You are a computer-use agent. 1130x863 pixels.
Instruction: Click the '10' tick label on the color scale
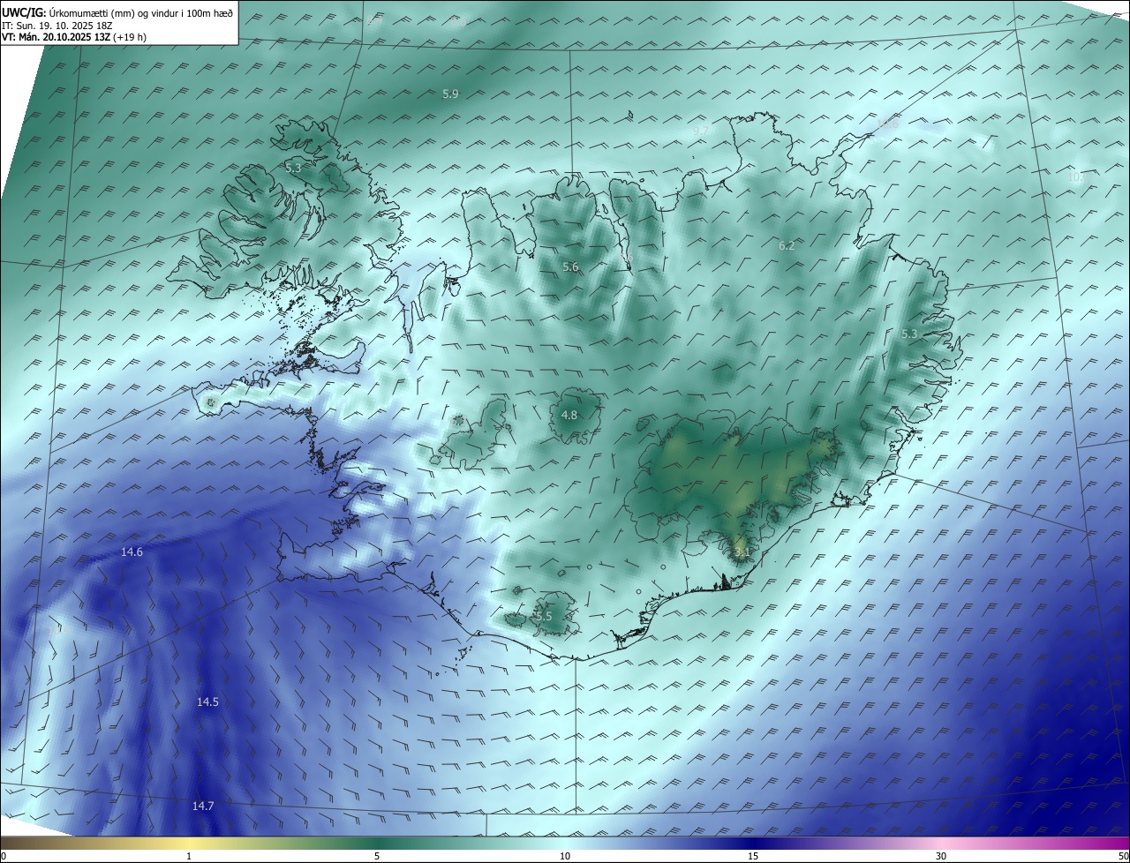tap(565, 856)
